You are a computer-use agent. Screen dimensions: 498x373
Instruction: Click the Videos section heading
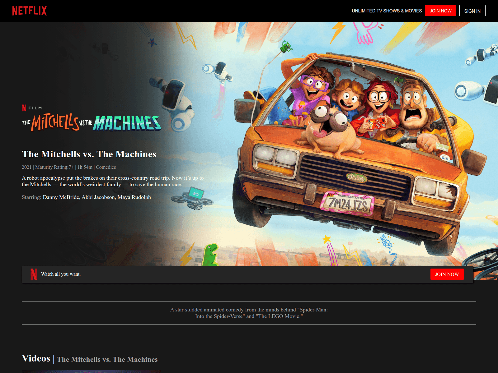(x=36, y=358)
